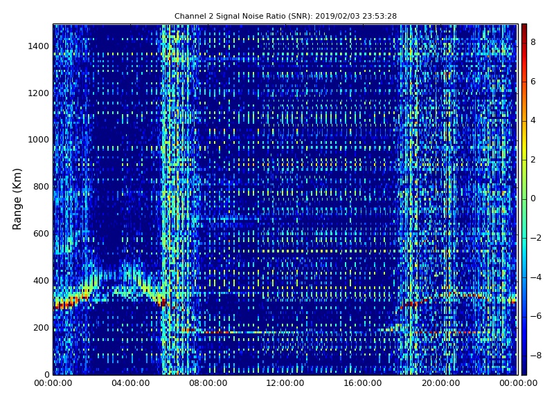Screen dimensions: 554x415
Task: Click the 600 range tick label
Action: tap(41, 234)
